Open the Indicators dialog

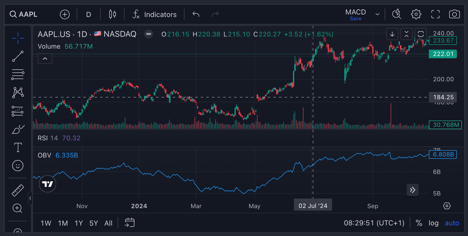(155, 14)
